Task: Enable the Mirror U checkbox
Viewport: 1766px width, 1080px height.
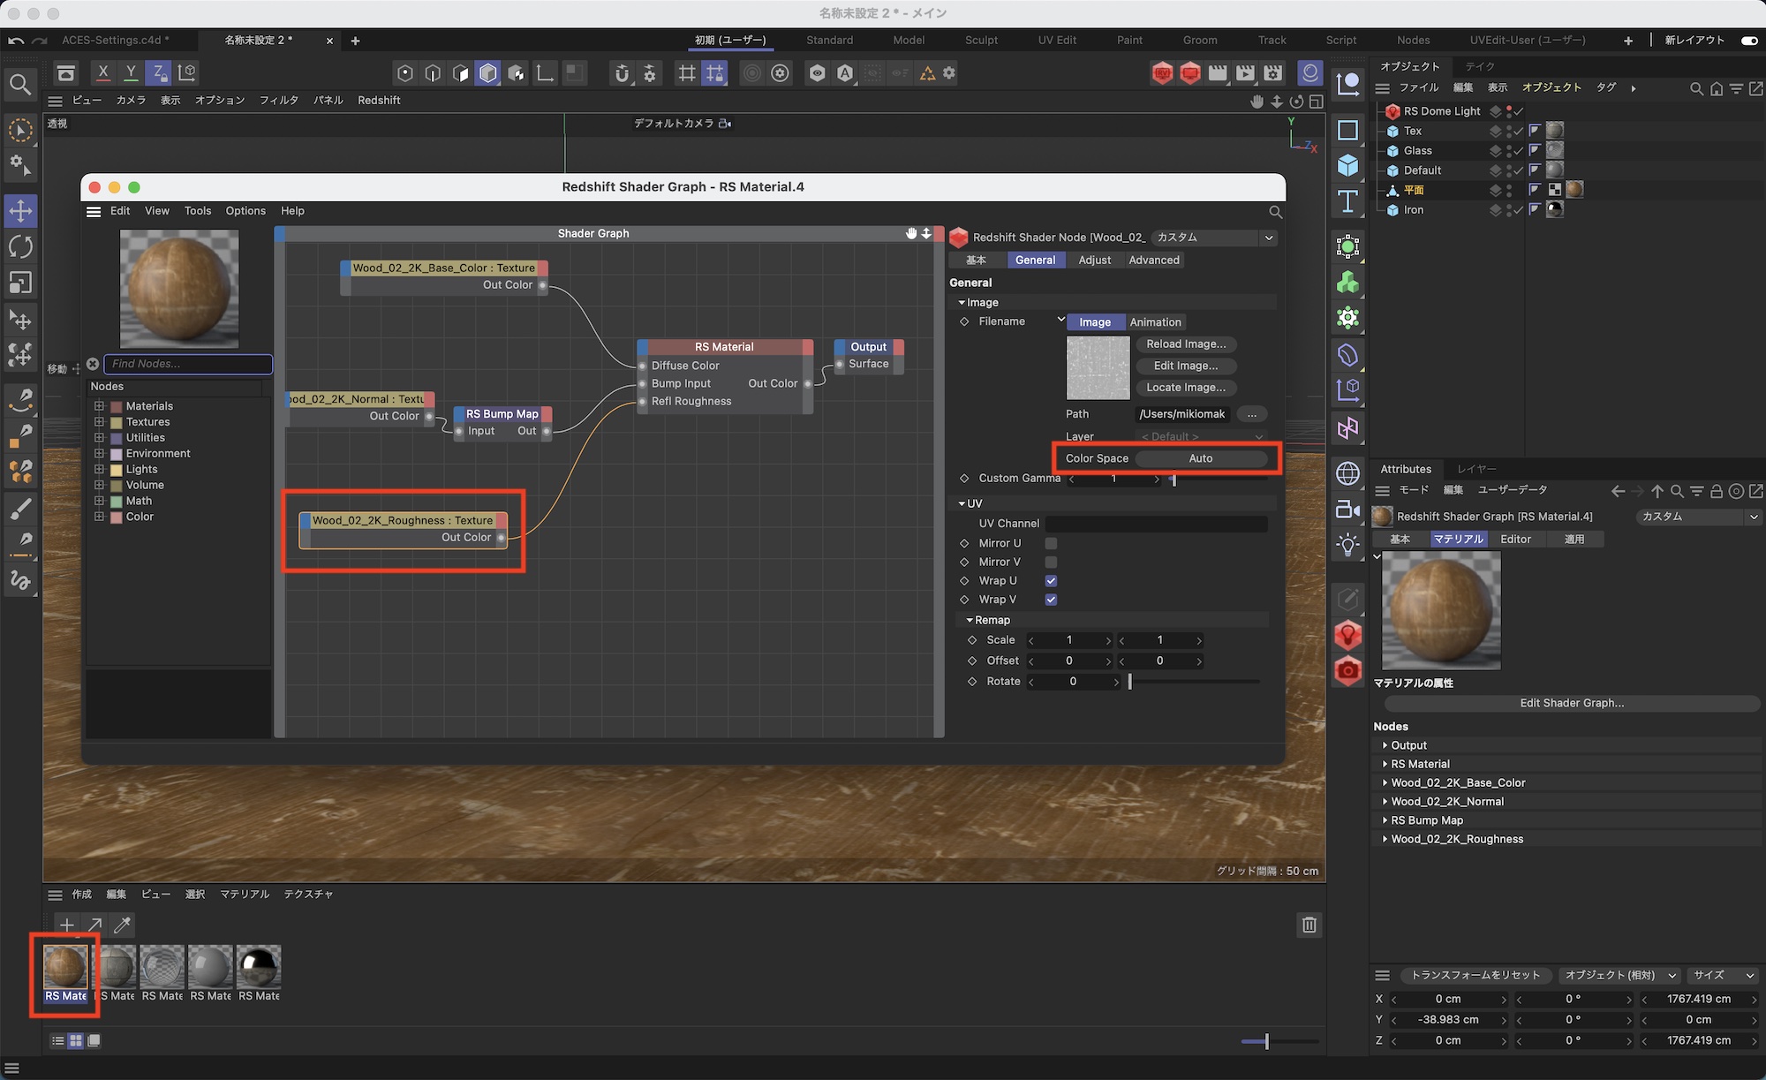Action: (x=1051, y=543)
